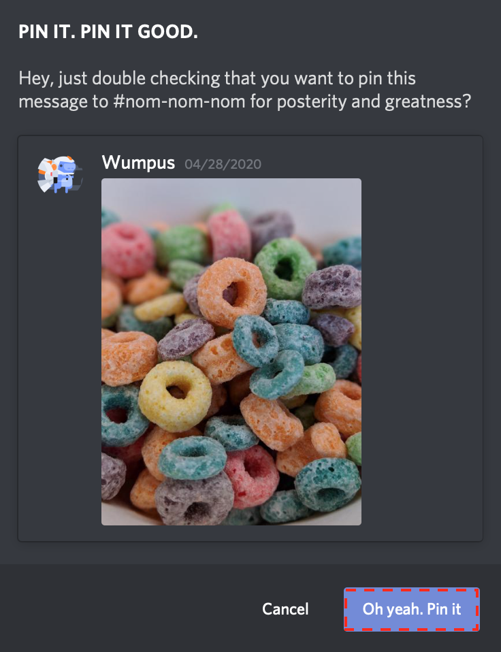Click the large orange cereal loop in the image

tap(231, 293)
